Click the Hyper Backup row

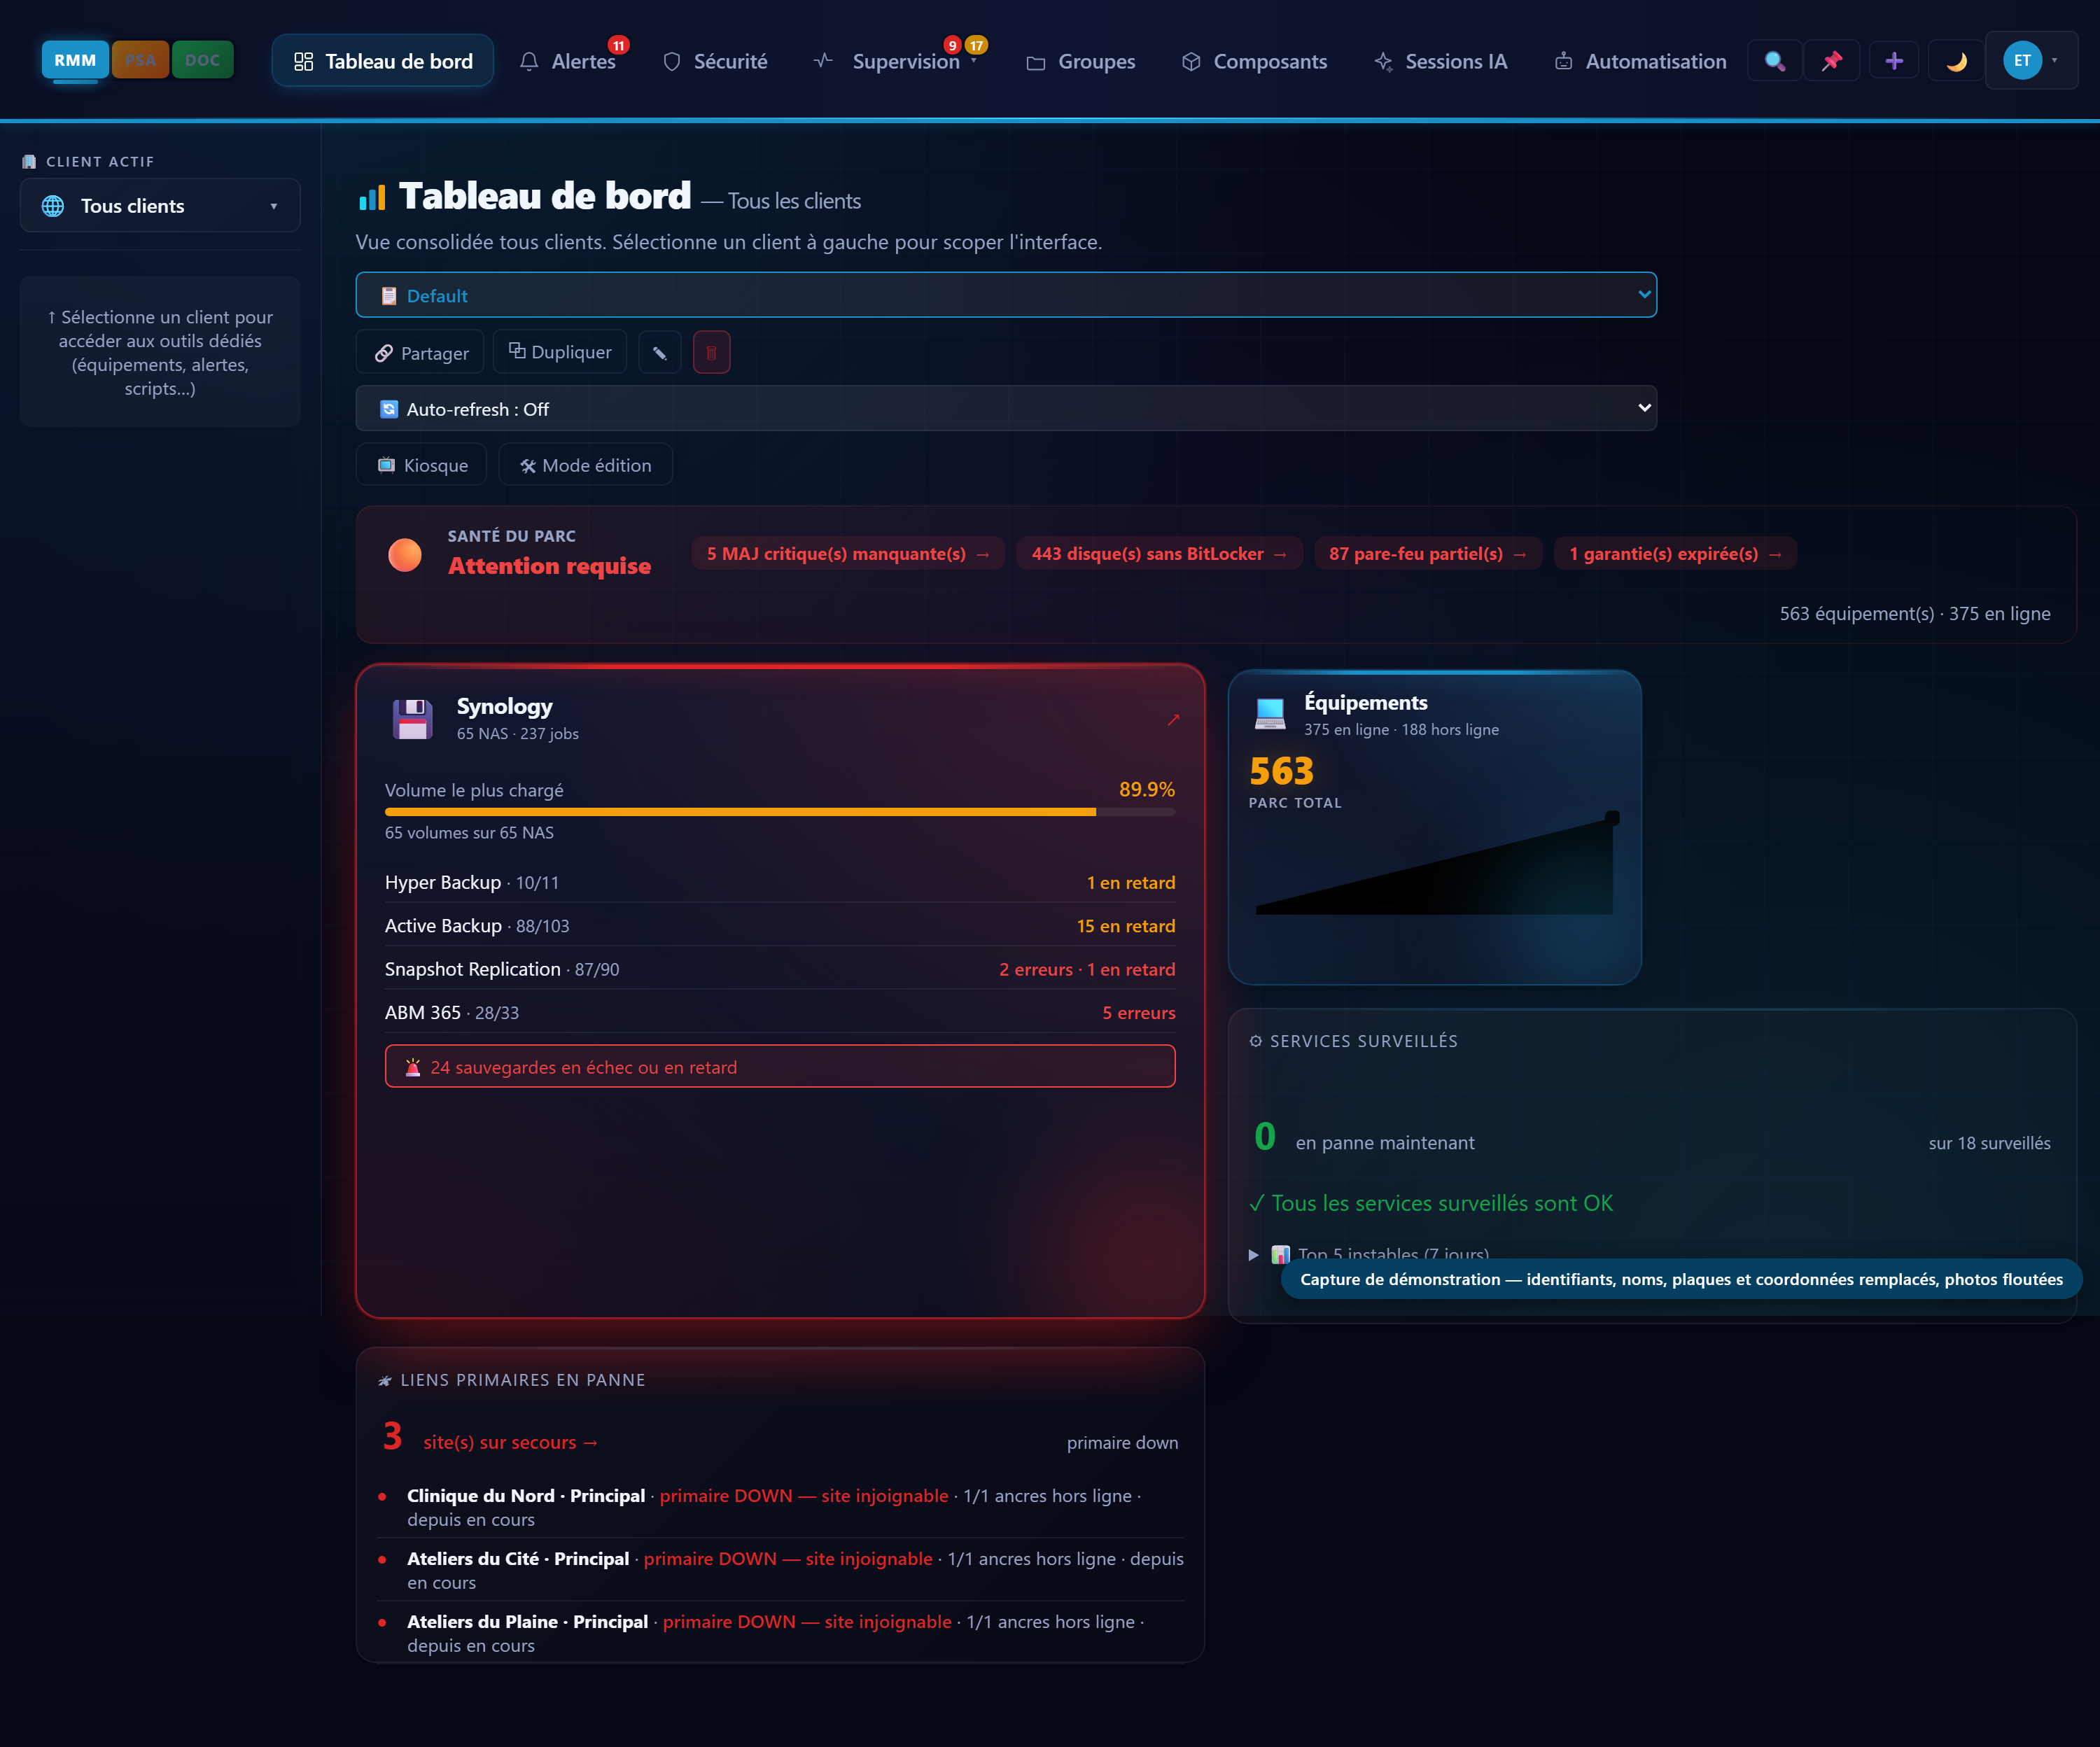tap(780, 882)
